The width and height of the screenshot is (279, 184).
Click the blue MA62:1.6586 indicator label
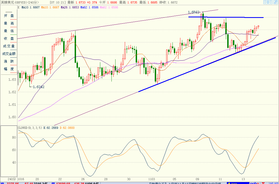[89, 7]
